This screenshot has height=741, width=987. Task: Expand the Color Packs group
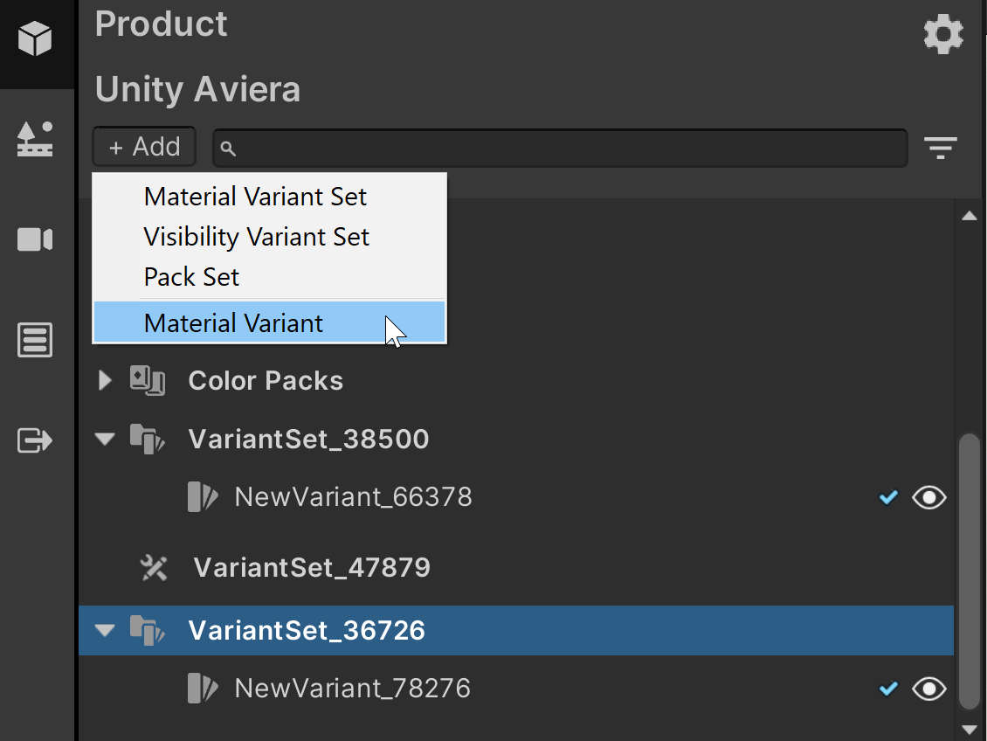coord(104,379)
